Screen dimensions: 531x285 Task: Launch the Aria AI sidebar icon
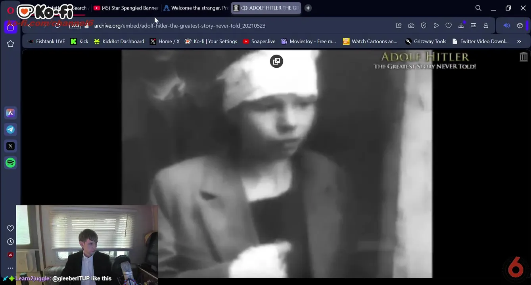11,113
